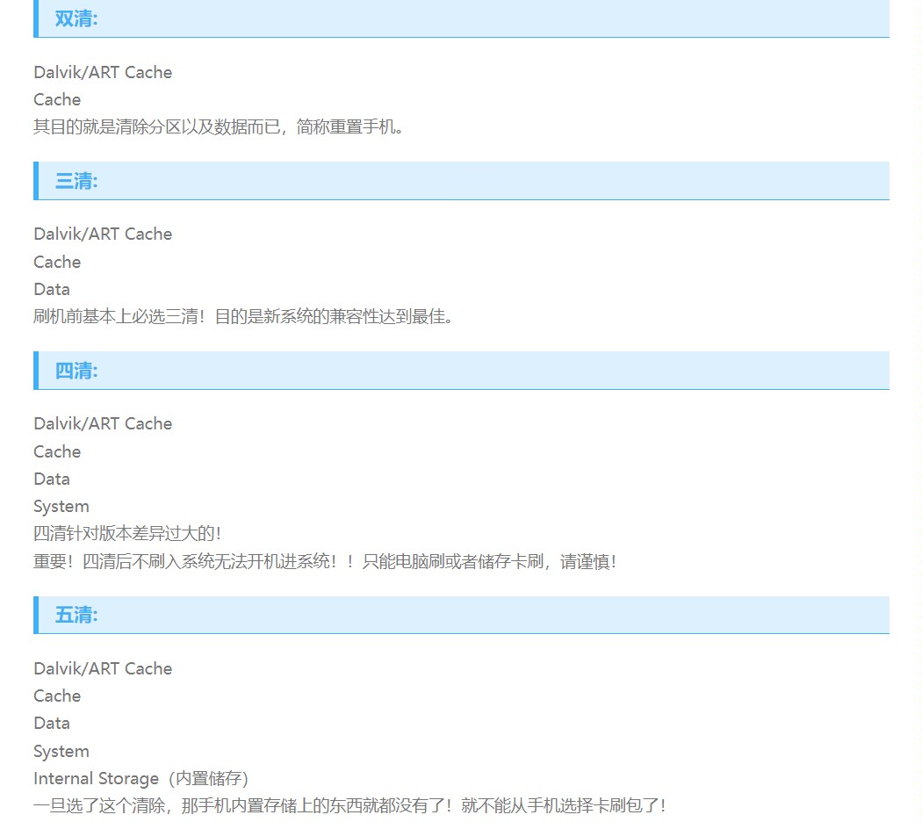The height and width of the screenshot is (822, 922).
Task: Click the sentence starting with 一旦选了这个清除
Action: pyautogui.click(x=349, y=806)
